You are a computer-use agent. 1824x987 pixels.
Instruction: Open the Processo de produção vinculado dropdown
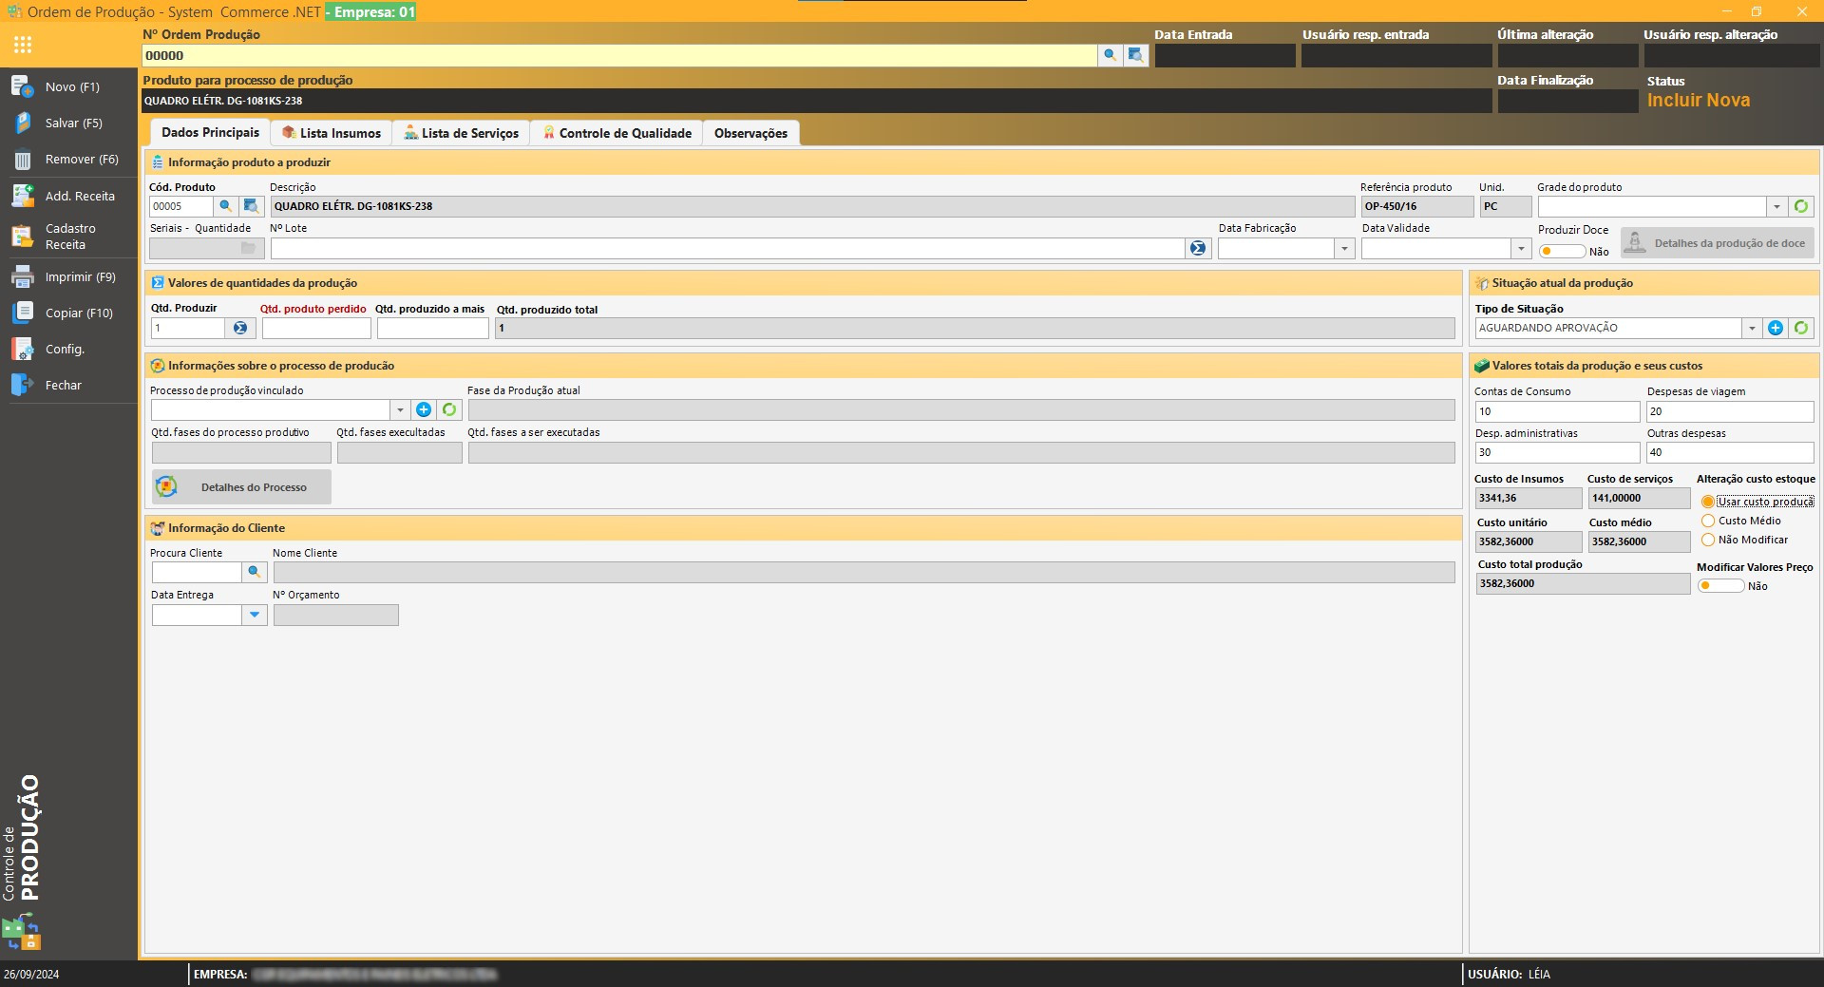400,409
